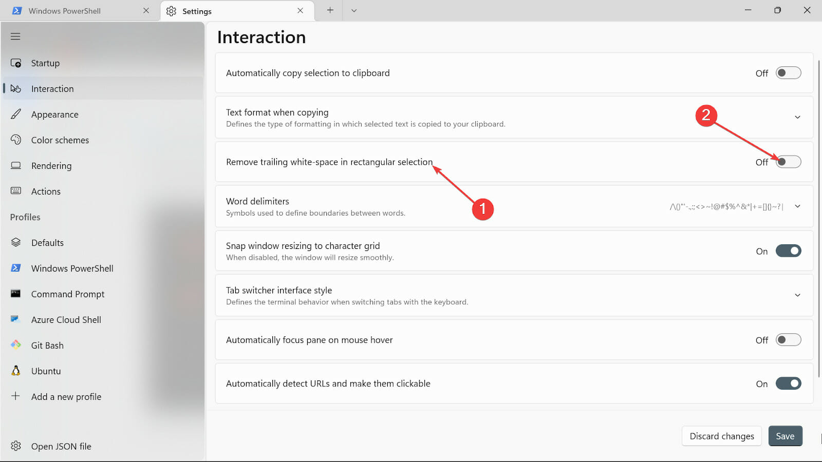Open the Windows PowerShell profile settings

(103, 268)
